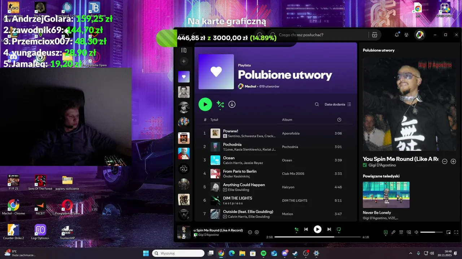Open the play queue icon
The height and width of the screenshot is (259, 462).
click(x=401, y=232)
